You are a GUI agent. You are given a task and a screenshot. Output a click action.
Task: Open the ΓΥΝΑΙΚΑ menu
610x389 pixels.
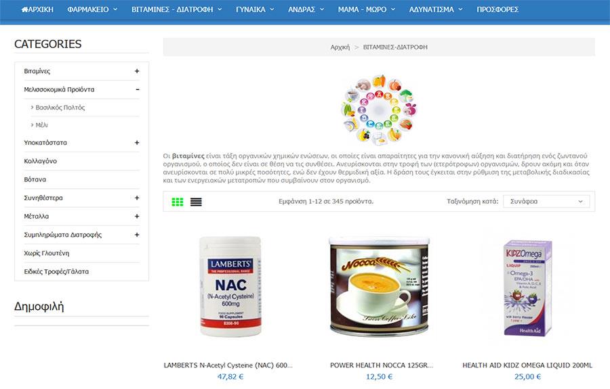tap(255, 9)
